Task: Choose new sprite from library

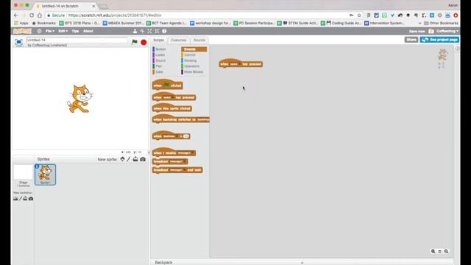Action: click(x=123, y=159)
